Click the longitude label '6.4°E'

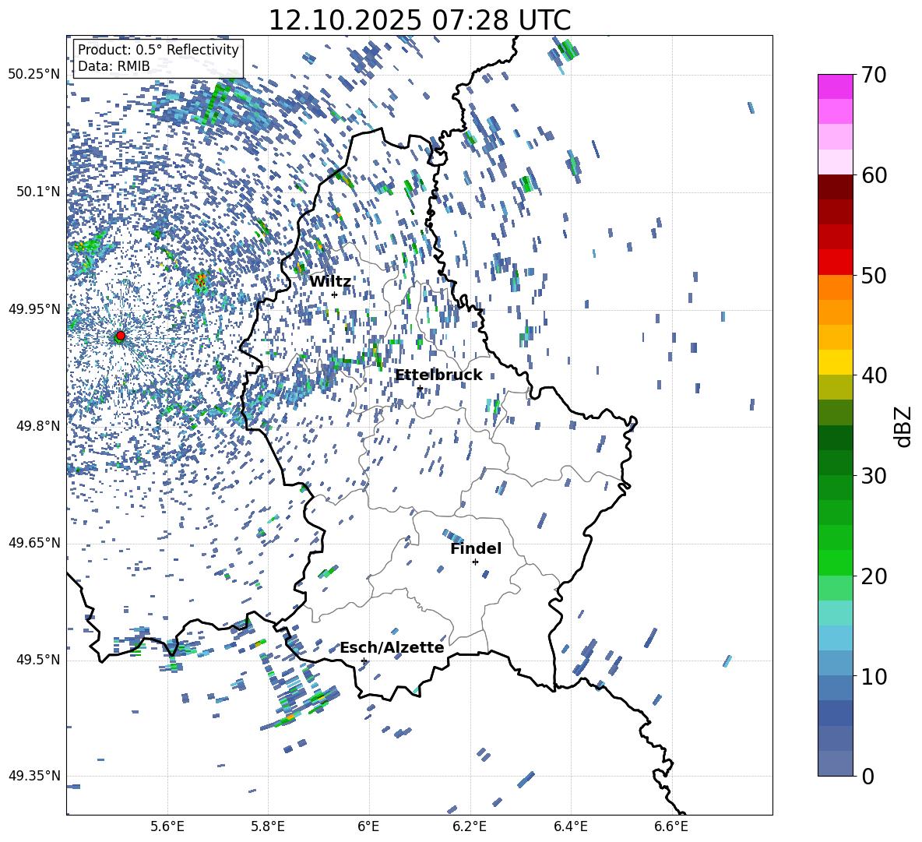tap(570, 826)
